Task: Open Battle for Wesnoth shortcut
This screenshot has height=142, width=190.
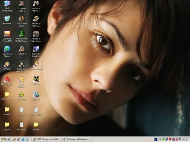Action: [22, 67]
